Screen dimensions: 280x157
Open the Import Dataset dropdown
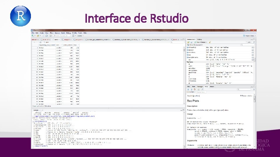click(201, 42)
